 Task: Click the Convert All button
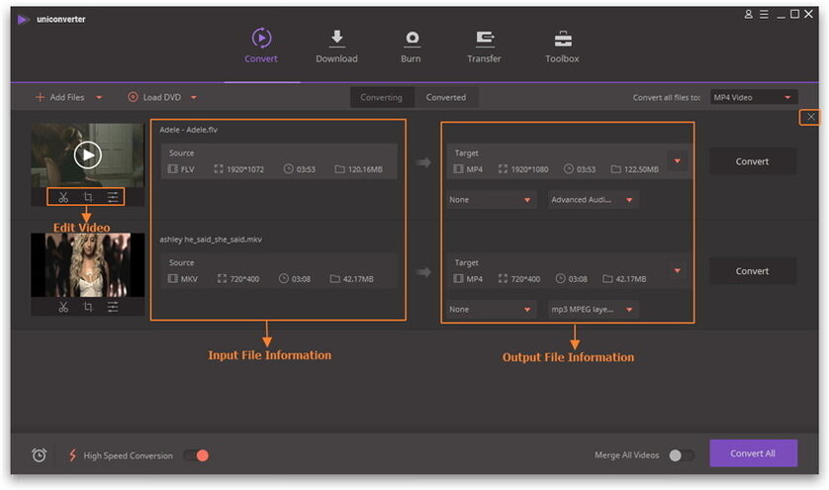tap(753, 453)
